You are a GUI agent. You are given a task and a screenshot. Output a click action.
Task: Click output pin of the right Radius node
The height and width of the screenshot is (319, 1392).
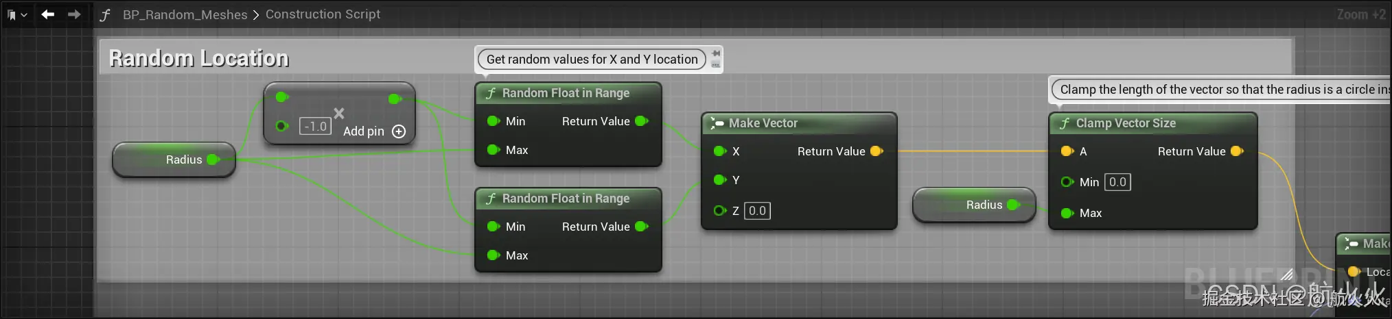(x=1013, y=205)
